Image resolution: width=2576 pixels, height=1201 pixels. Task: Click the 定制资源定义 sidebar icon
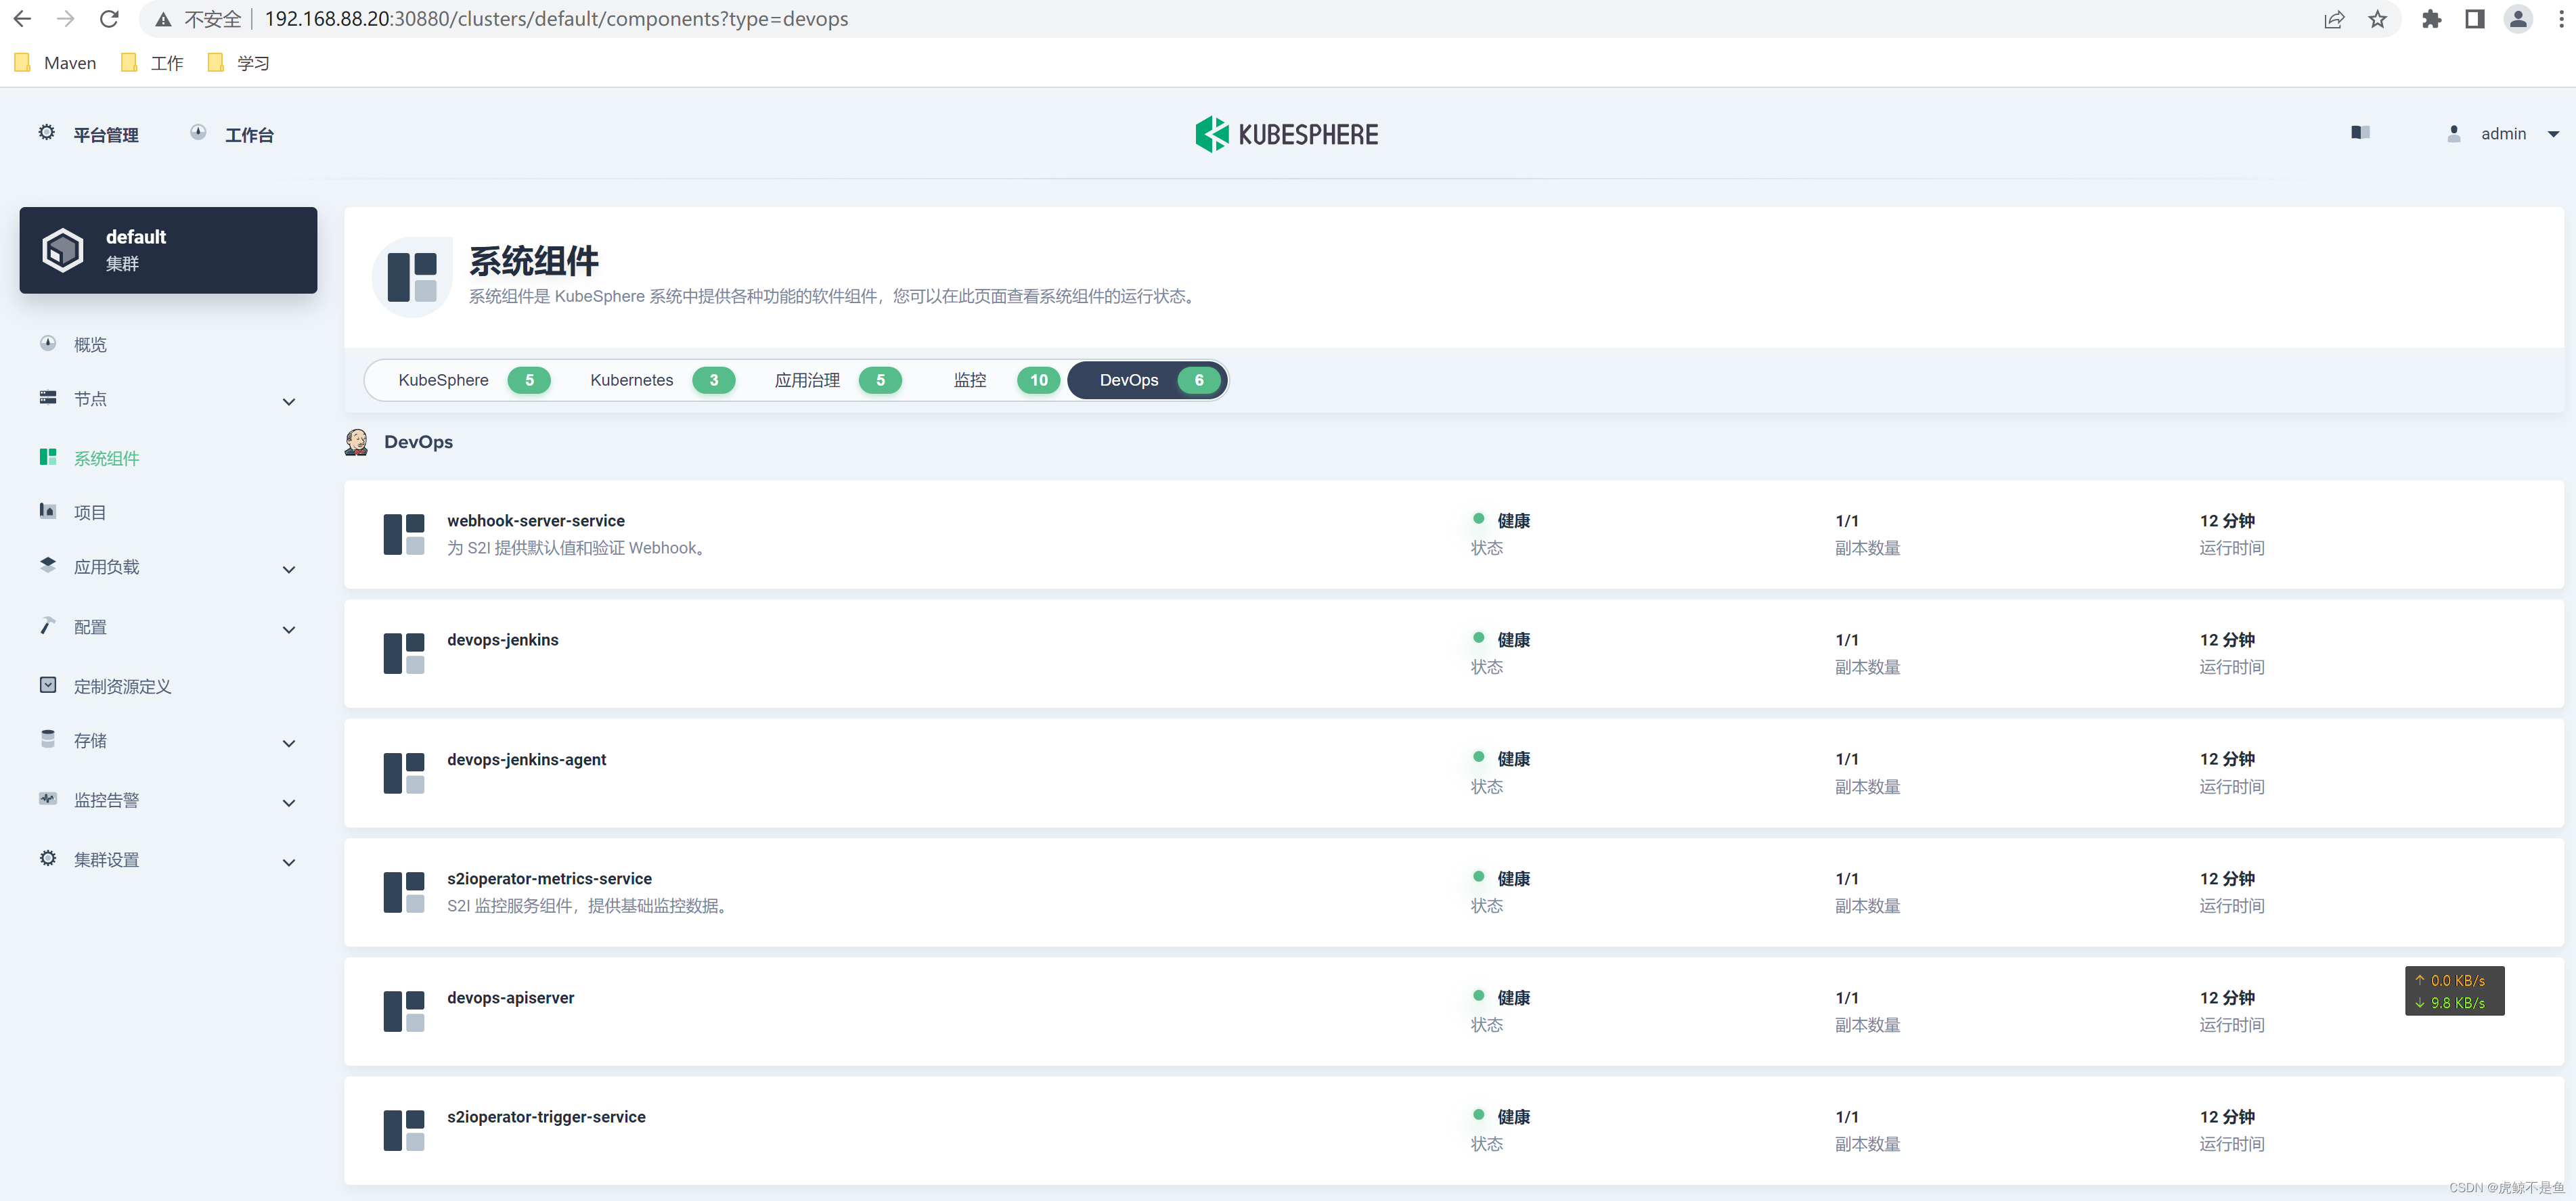pos(48,684)
